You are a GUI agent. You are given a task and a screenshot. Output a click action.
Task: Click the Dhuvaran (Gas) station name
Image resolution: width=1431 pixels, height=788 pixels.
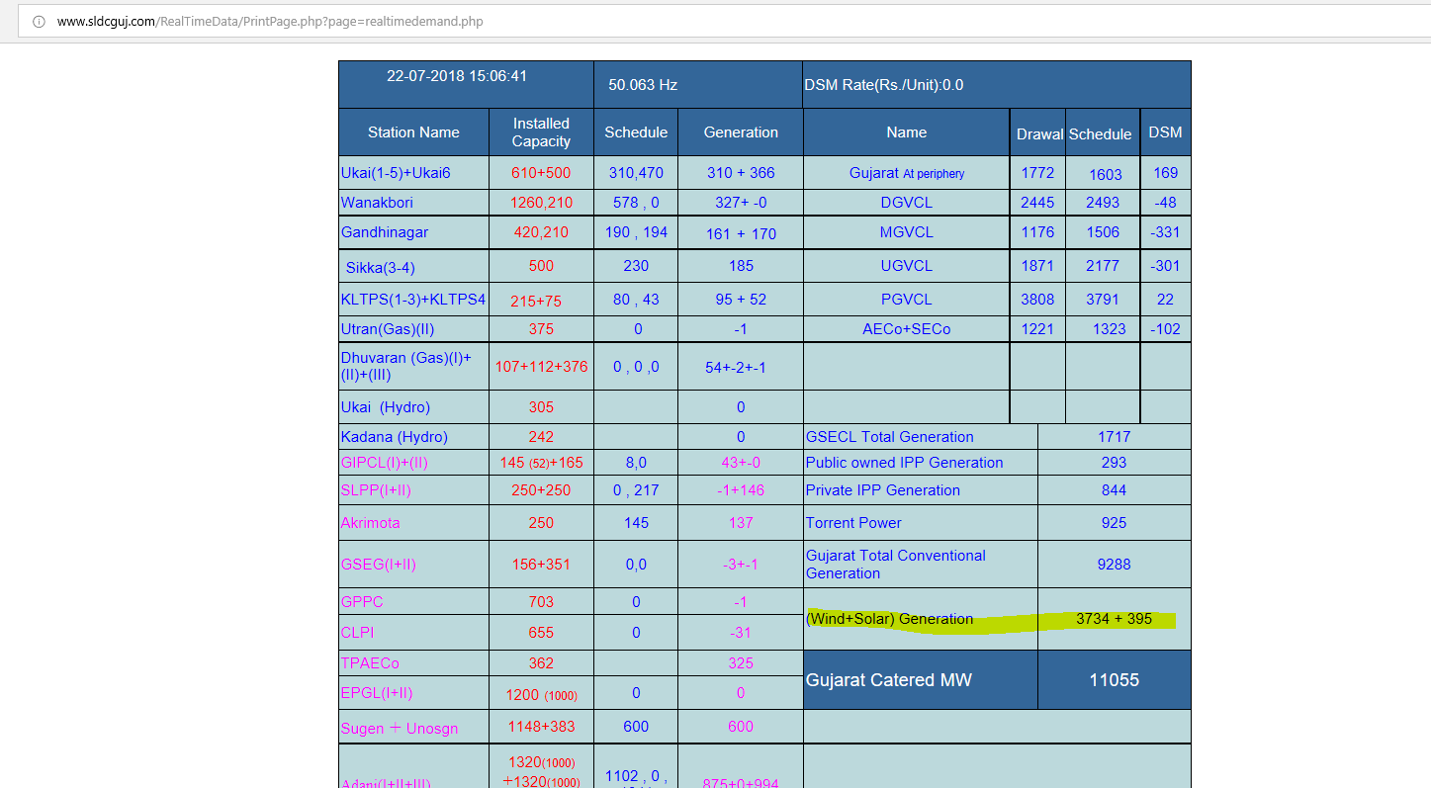point(406,367)
